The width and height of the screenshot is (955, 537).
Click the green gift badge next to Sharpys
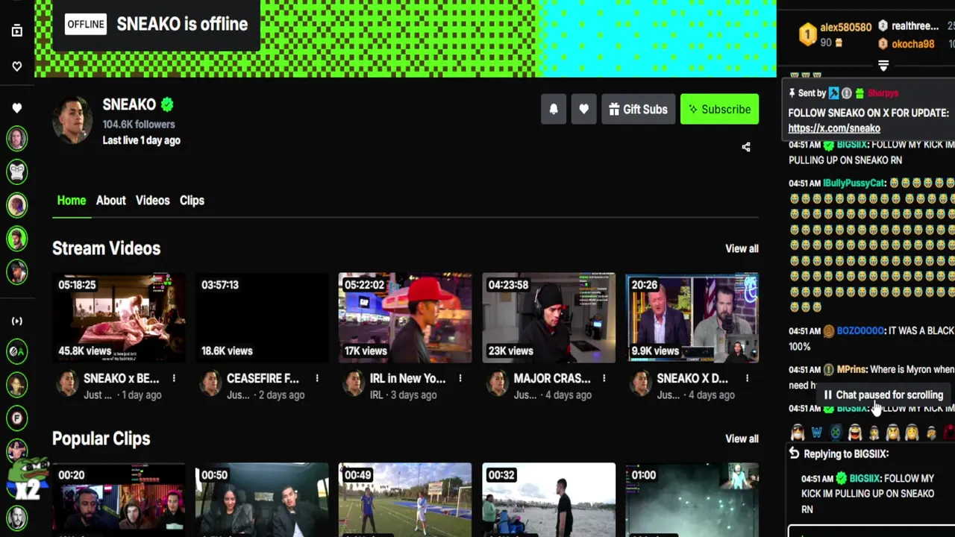click(x=859, y=93)
